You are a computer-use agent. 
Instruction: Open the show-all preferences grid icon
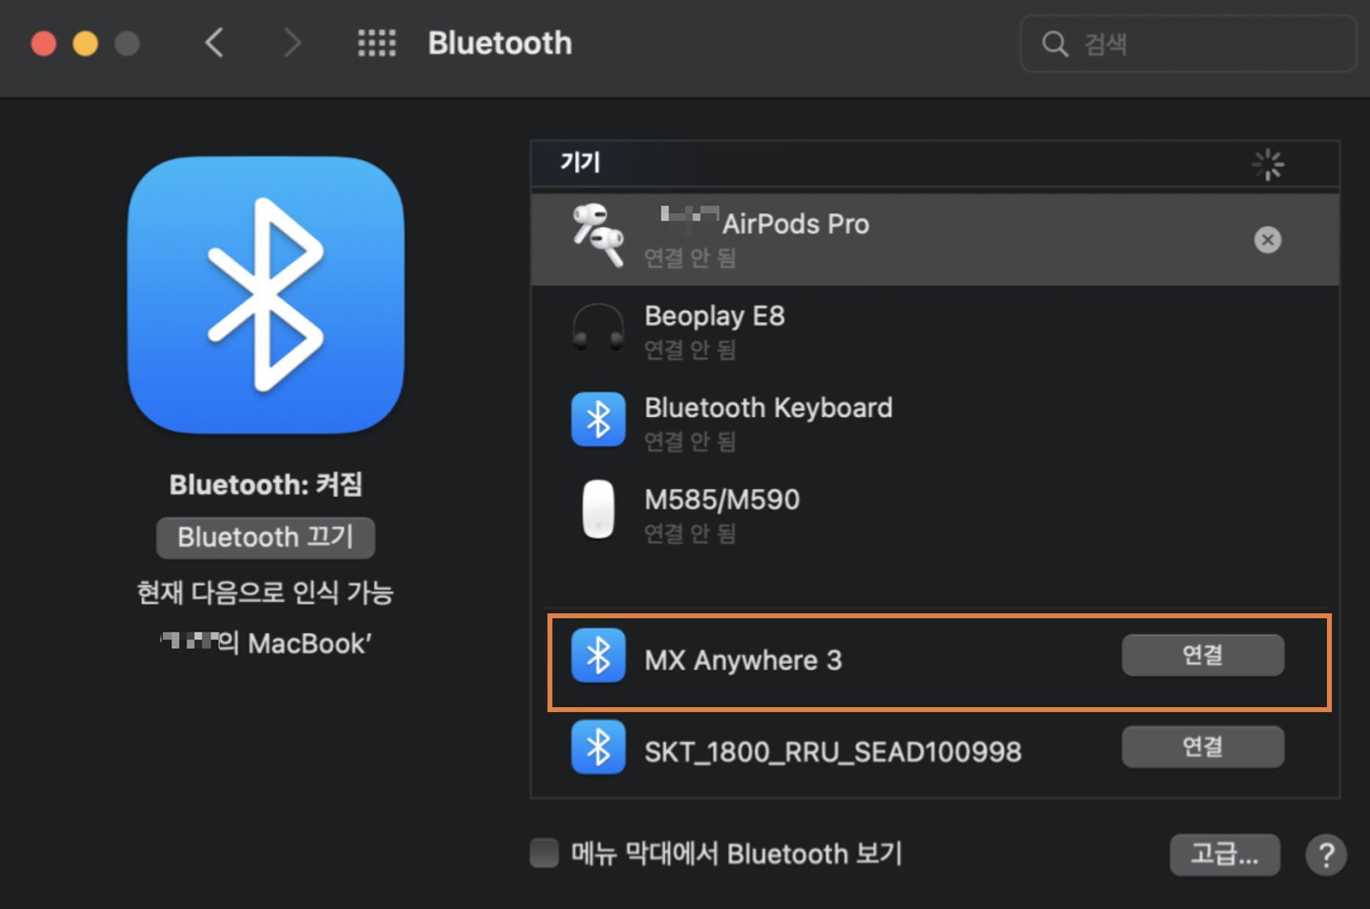(377, 43)
